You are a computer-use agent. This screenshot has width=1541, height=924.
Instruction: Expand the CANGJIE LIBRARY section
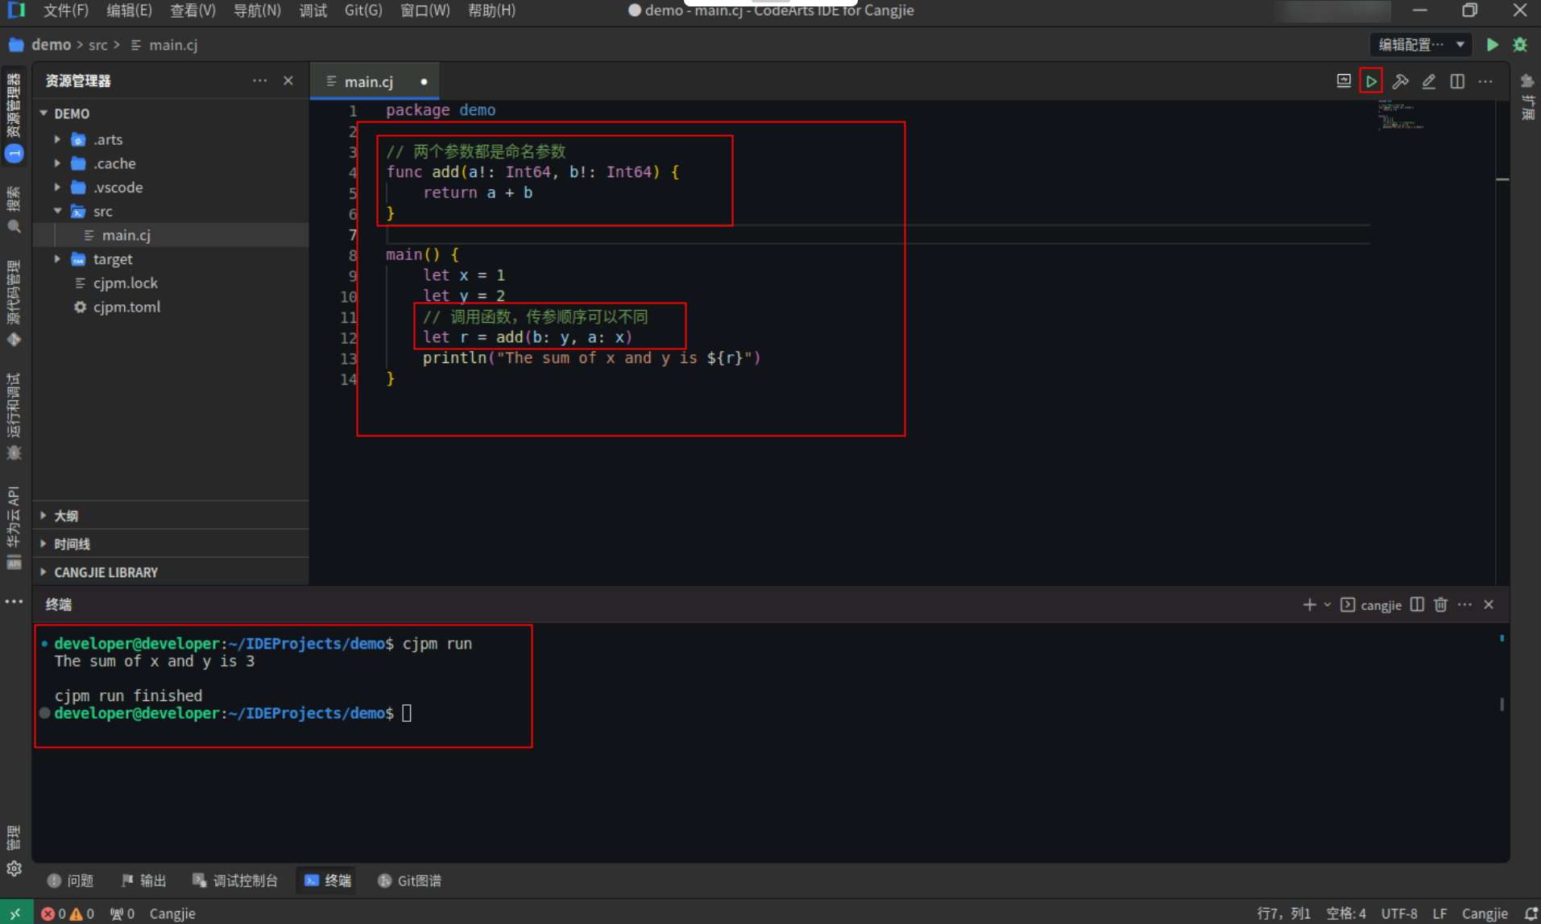point(171,572)
